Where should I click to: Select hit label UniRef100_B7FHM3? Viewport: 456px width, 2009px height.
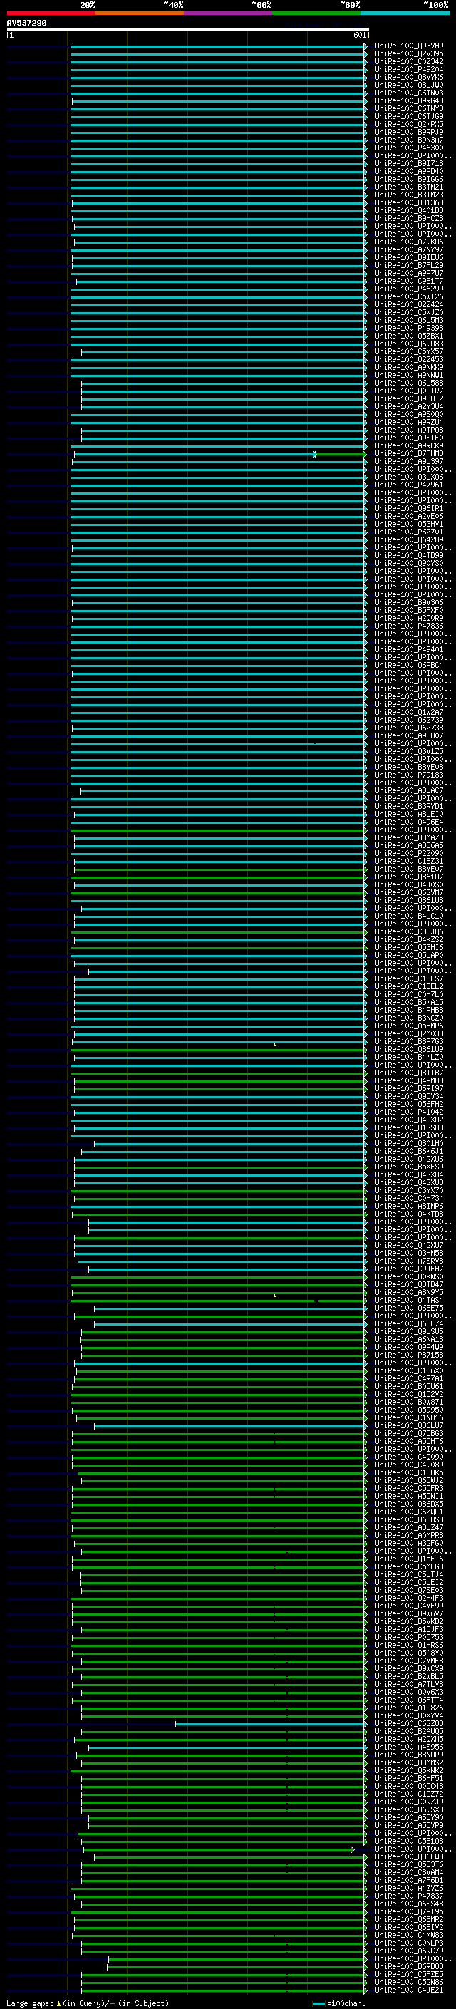(409, 454)
